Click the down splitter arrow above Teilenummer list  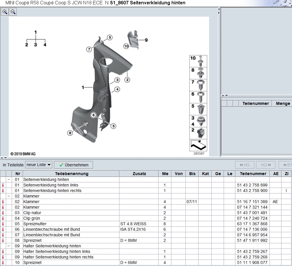226,96
